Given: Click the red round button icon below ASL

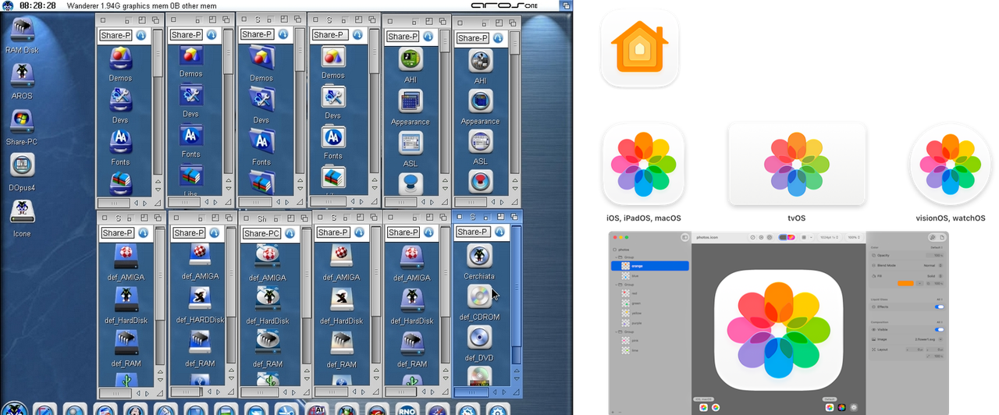Looking at the screenshot, I should coord(480,181).
